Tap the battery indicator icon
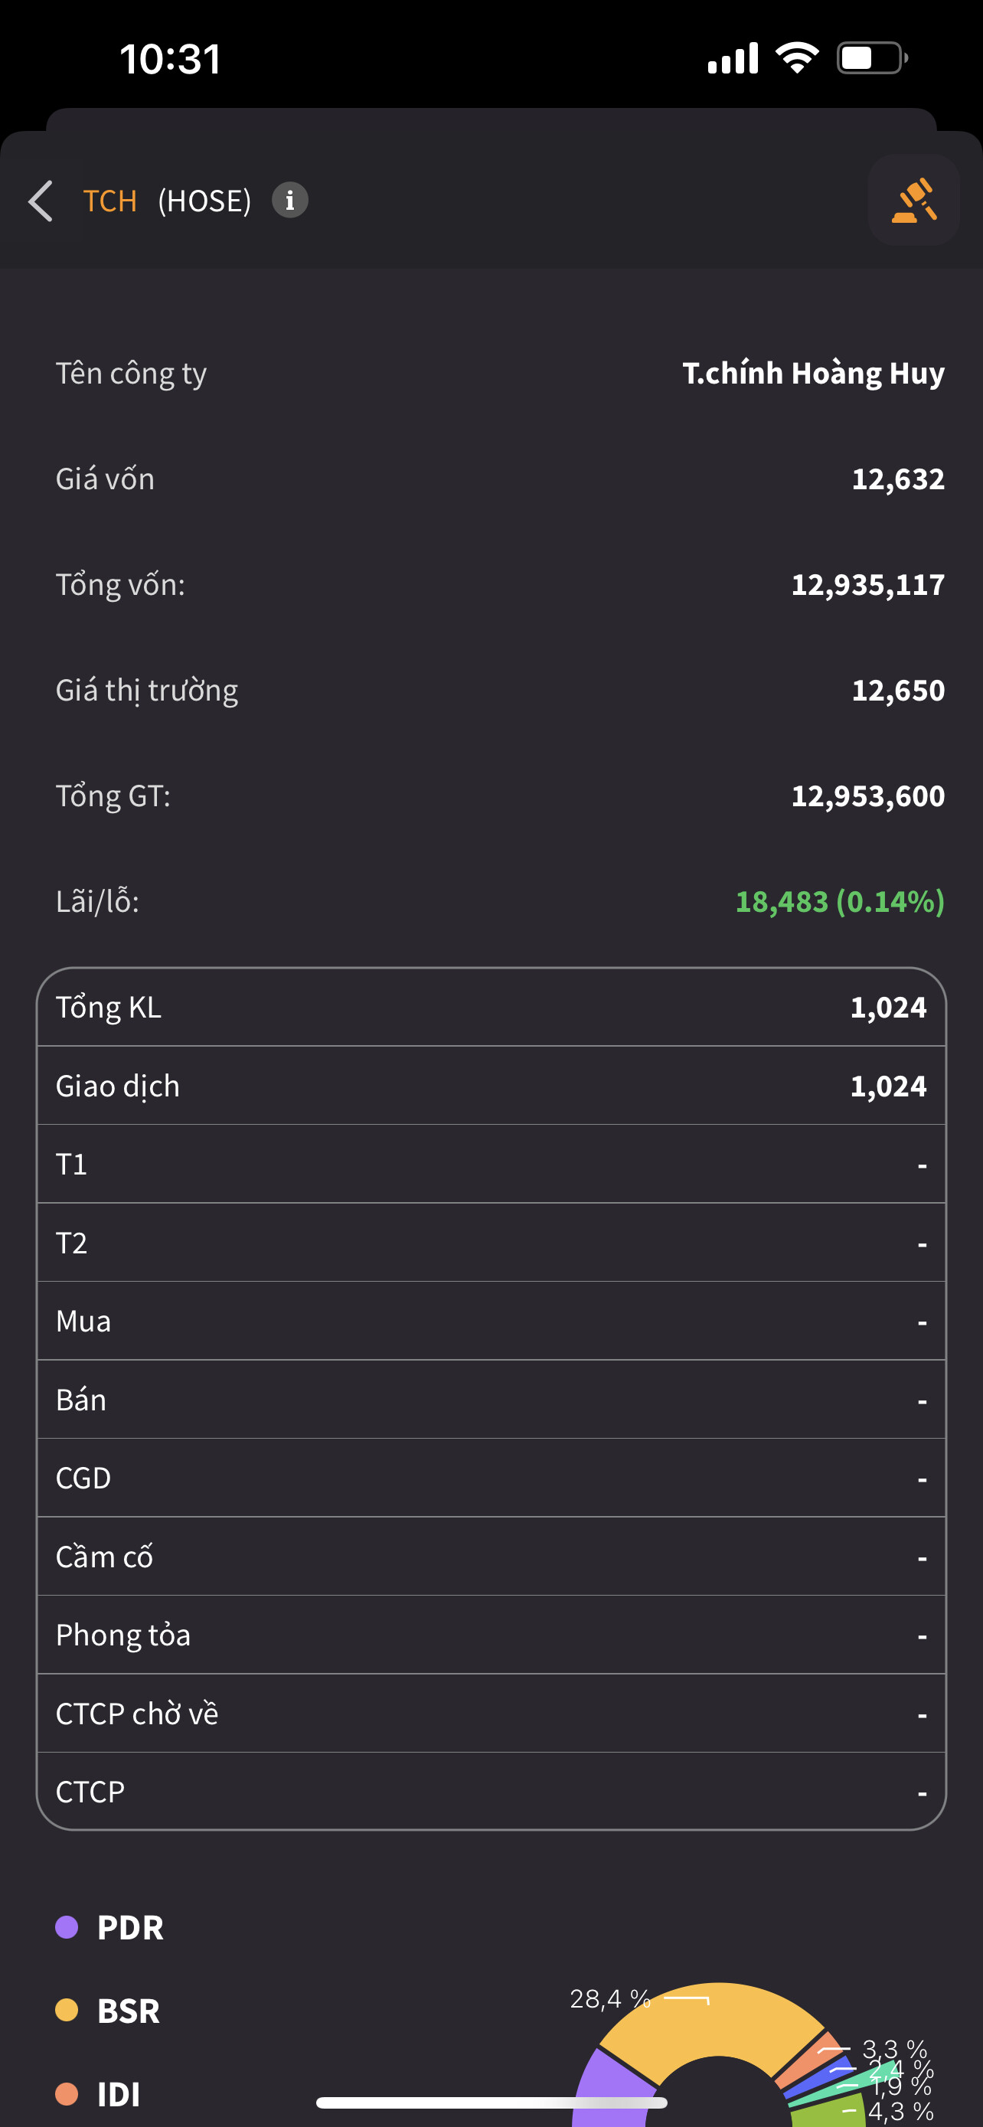Screen dimensions: 983x2127 tap(871, 57)
